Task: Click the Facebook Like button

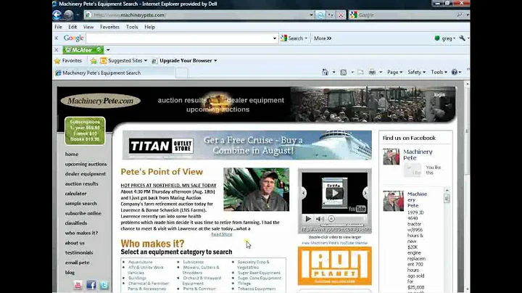Action: pos(413,170)
